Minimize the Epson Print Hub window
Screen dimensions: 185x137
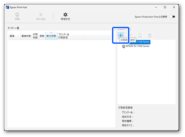click(156, 7)
